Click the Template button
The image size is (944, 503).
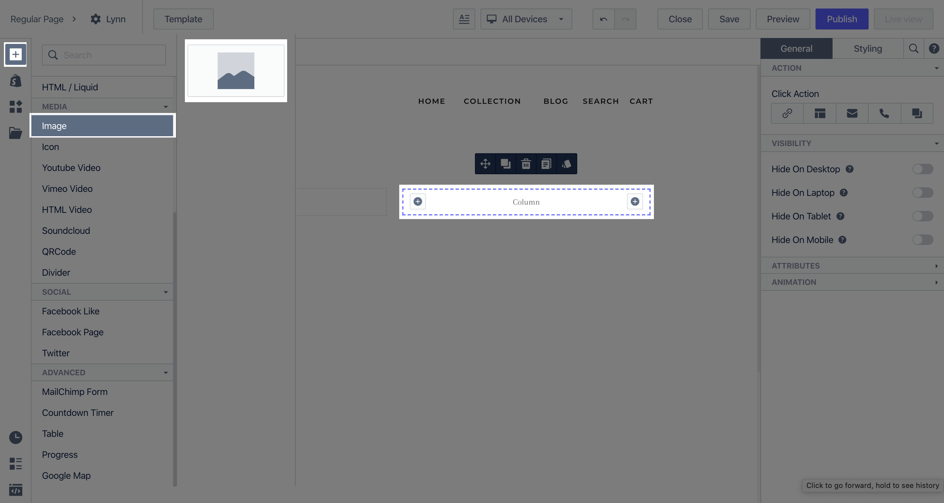(183, 19)
